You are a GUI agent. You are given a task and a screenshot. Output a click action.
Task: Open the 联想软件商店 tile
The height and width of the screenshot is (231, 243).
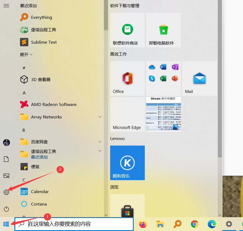(x=127, y=30)
